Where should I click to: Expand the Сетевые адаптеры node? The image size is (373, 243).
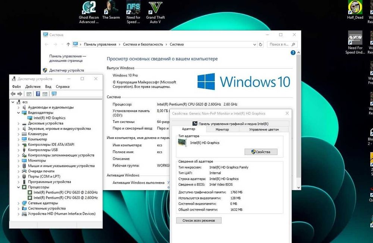coord(19,203)
